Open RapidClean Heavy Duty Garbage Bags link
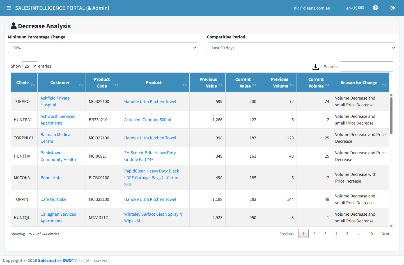The height and width of the screenshot is (265, 404). (x=152, y=178)
